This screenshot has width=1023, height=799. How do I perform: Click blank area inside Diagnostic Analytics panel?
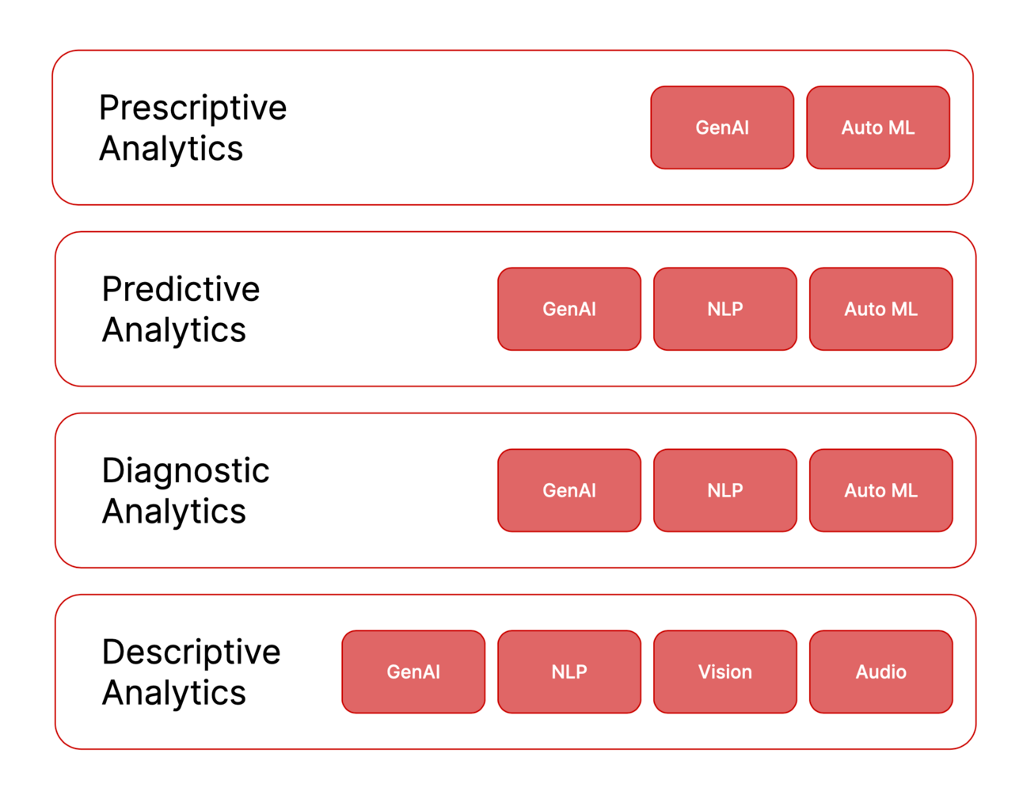click(384, 490)
